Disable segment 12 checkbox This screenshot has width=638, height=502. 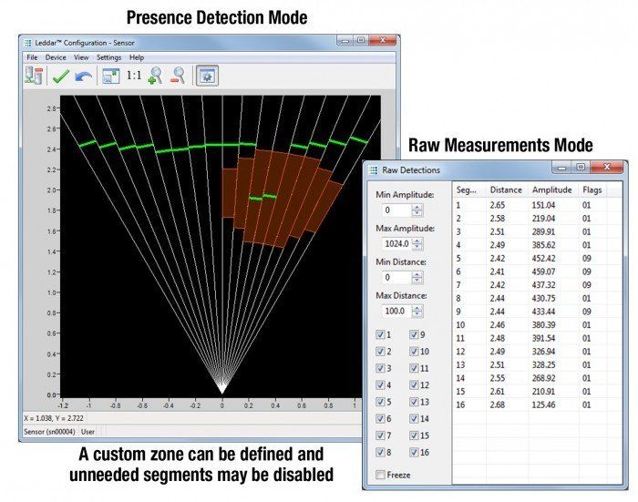point(414,384)
